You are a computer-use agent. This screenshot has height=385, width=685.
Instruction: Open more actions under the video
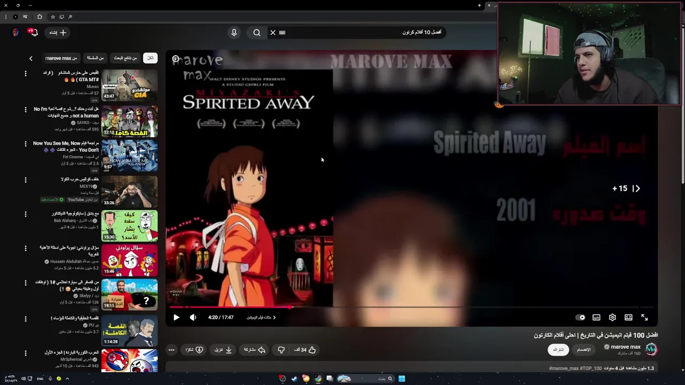pyautogui.click(x=171, y=350)
